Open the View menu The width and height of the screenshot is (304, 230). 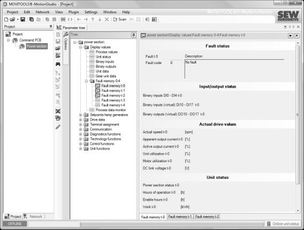[x=59, y=12]
